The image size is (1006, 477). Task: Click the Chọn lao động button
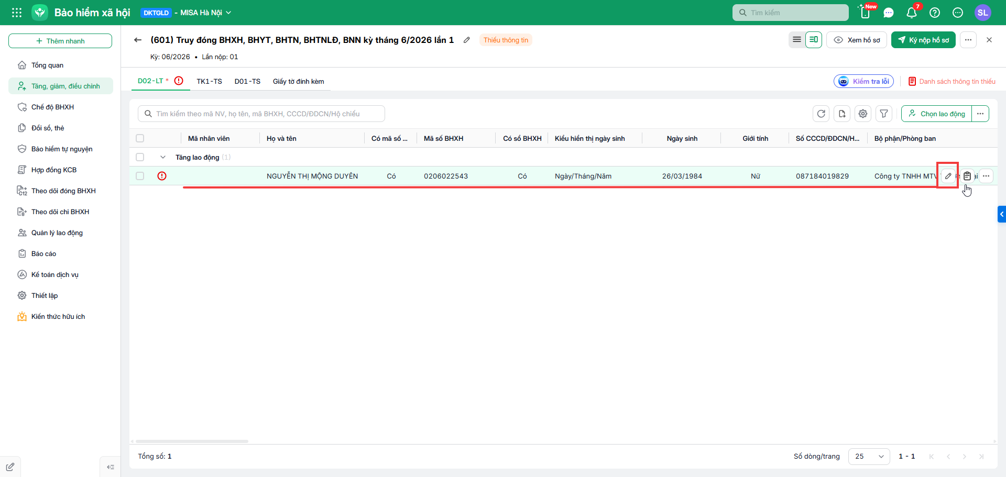936,114
